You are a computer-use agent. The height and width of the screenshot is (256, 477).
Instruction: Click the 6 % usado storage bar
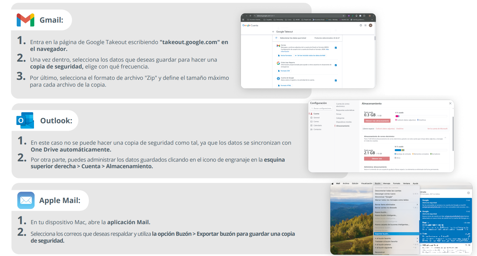421,116
